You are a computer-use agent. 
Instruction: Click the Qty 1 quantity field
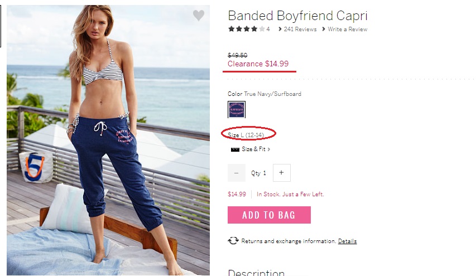coord(258,173)
